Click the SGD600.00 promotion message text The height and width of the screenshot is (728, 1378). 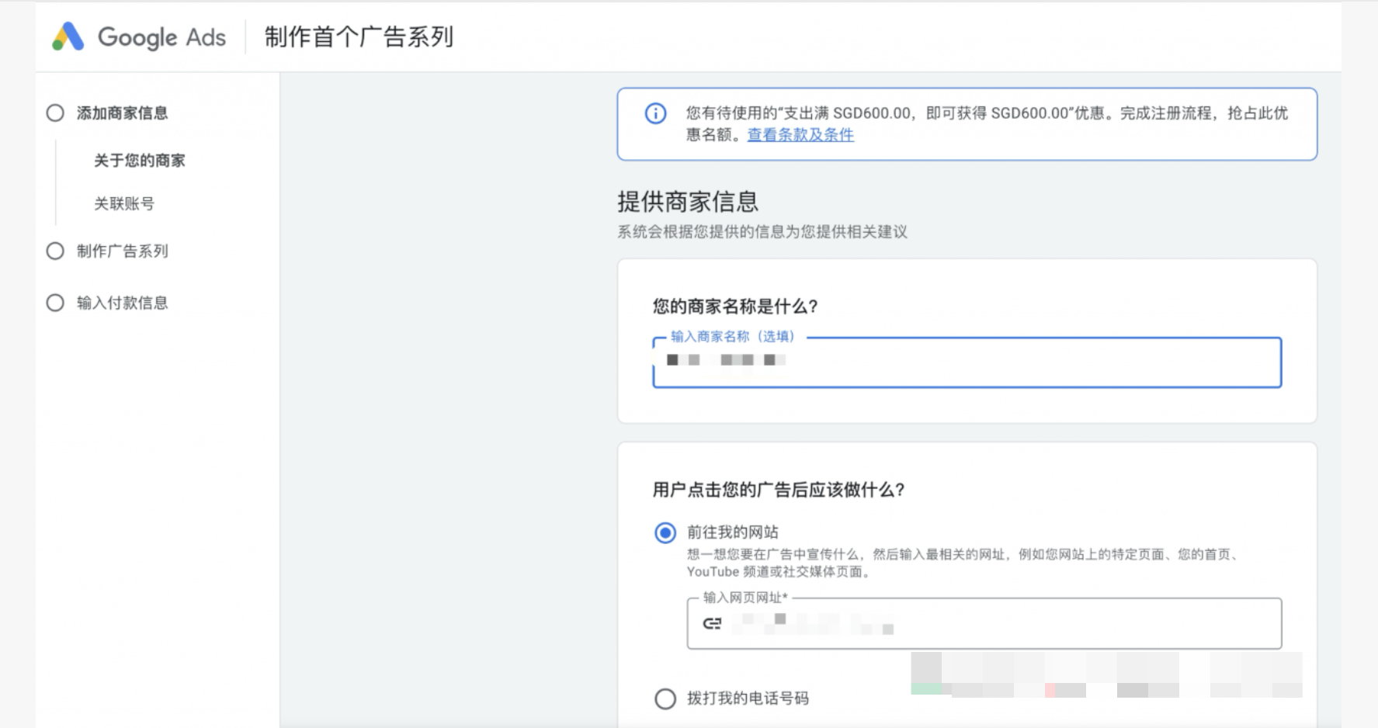(x=987, y=124)
